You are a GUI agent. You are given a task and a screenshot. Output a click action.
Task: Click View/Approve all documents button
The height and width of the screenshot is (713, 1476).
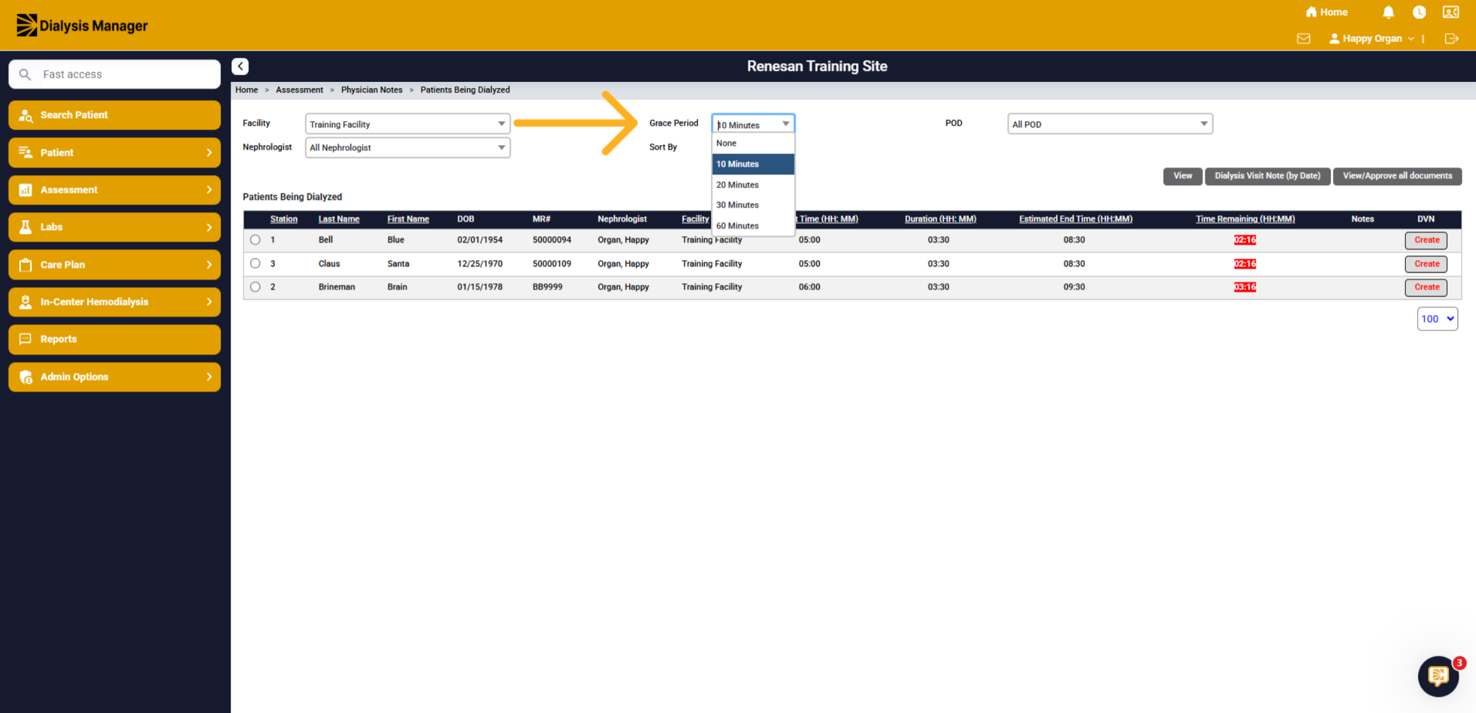point(1397,176)
